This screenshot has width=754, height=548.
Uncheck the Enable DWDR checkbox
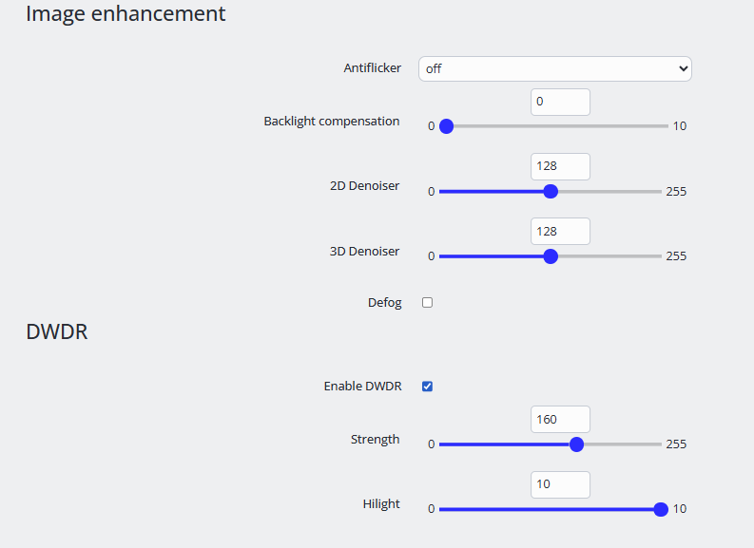click(427, 387)
